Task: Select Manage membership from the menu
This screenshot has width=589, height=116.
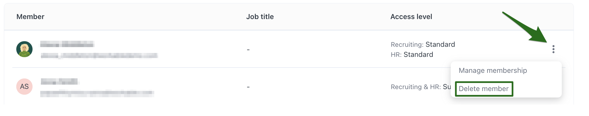Action: 493,71
